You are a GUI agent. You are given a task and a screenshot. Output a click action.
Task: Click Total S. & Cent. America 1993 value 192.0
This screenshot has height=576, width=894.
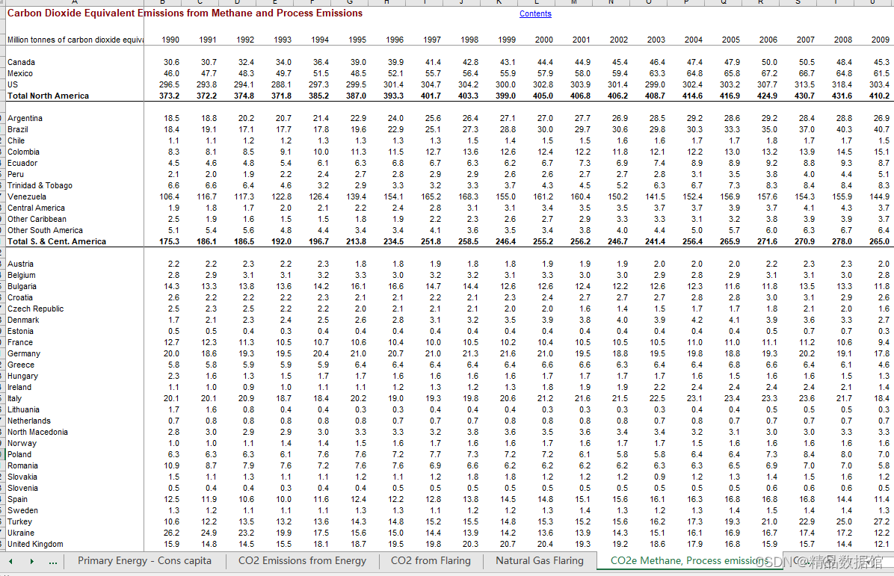coord(282,241)
